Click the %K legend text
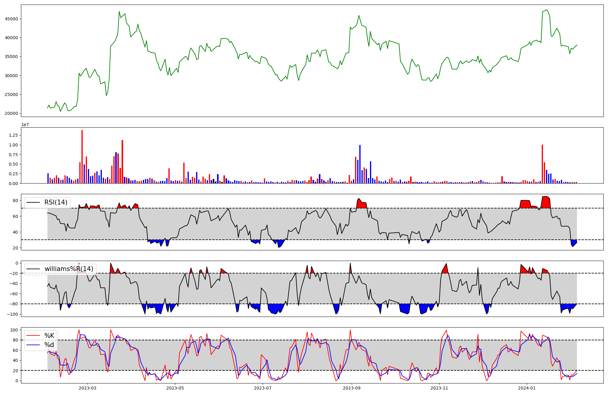608x395 pixels. 49,335
